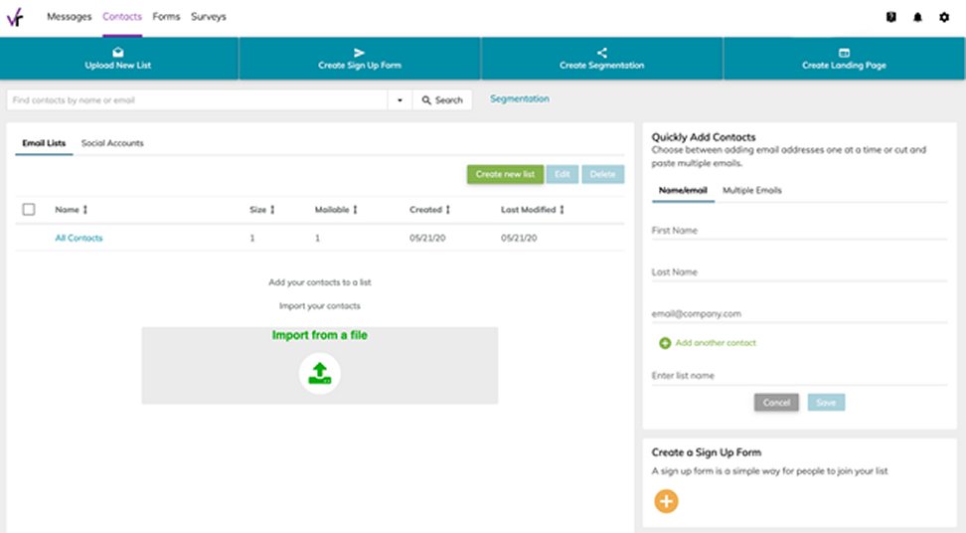Open the notifications bell icon
966x533 pixels.
(917, 17)
